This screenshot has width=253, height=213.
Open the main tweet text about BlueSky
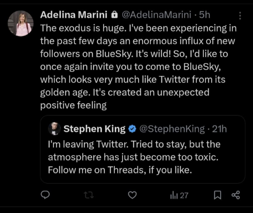pos(138,67)
